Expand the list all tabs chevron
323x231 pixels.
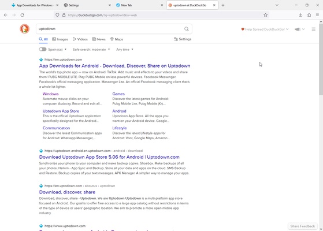277,5
